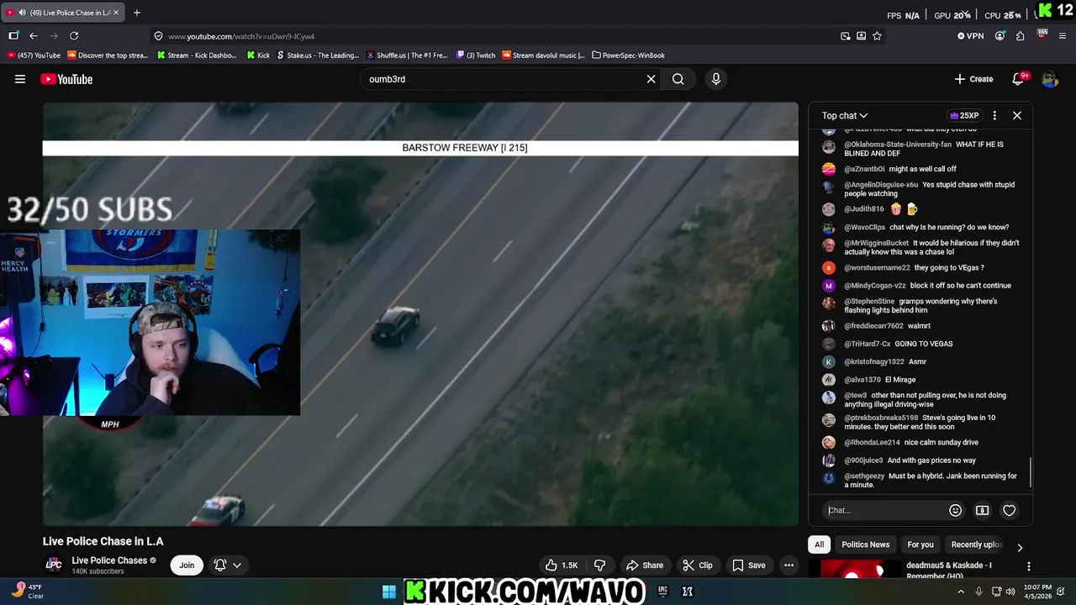Open the browser extensions puzzle icon
Image resolution: width=1076 pixels, height=605 pixels.
point(1020,36)
